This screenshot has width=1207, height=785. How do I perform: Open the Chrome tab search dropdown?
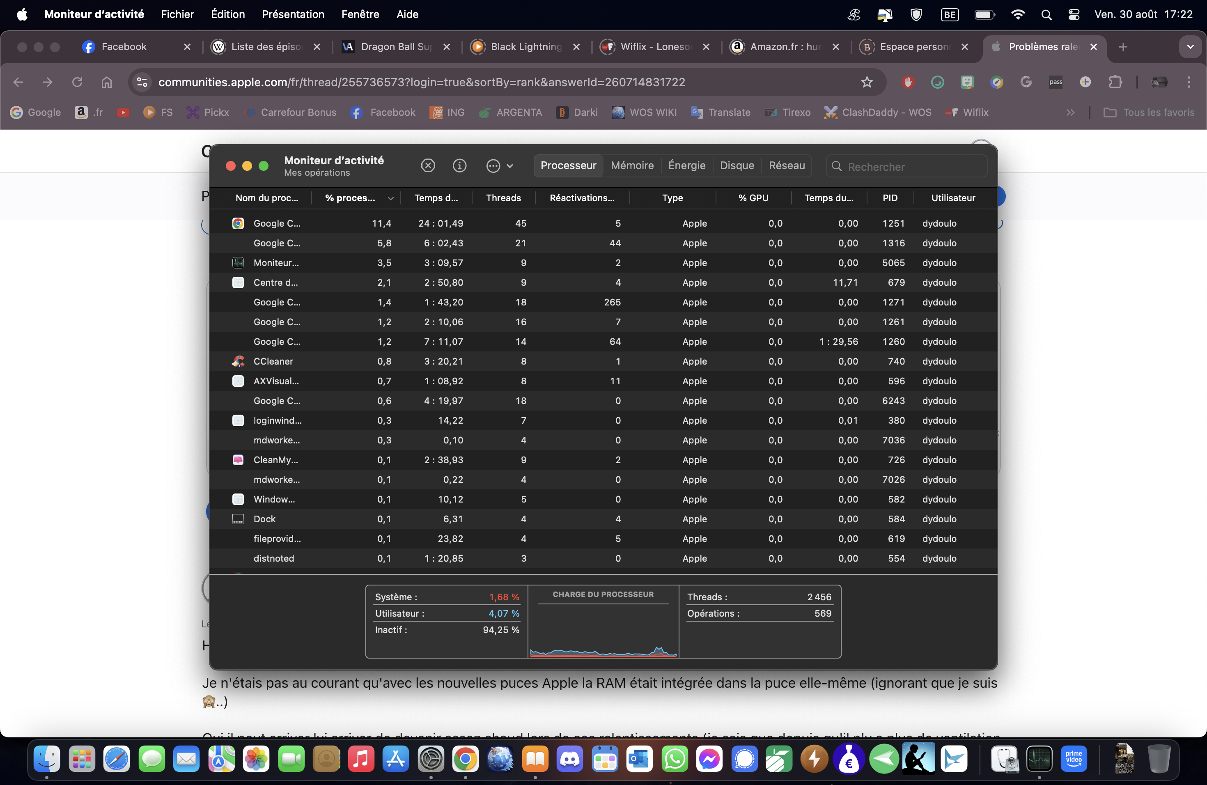pyautogui.click(x=1190, y=47)
